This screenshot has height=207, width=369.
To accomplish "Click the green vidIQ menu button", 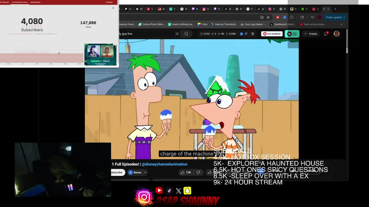I will tap(292, 34).
